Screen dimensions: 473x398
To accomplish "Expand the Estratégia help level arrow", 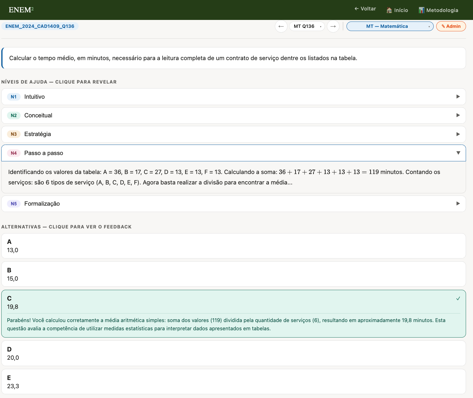I will tap(458, 134).
